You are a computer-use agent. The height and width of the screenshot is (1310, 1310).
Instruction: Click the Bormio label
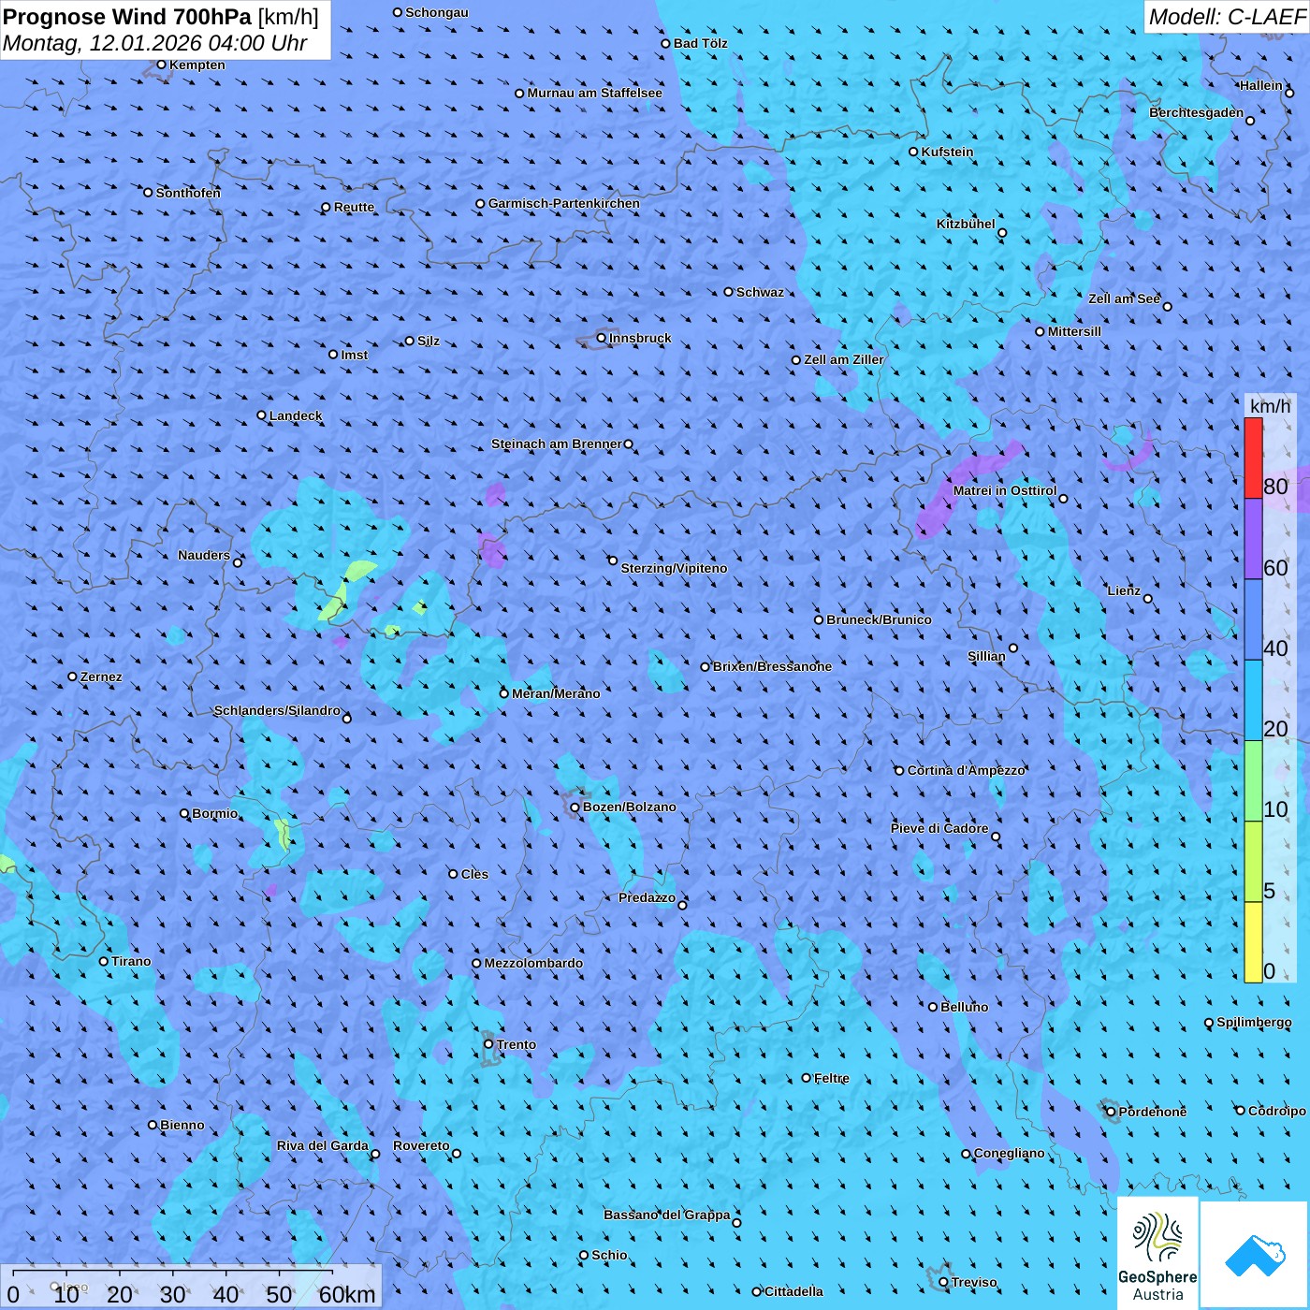pyautogui.click(x=215, y=813)
